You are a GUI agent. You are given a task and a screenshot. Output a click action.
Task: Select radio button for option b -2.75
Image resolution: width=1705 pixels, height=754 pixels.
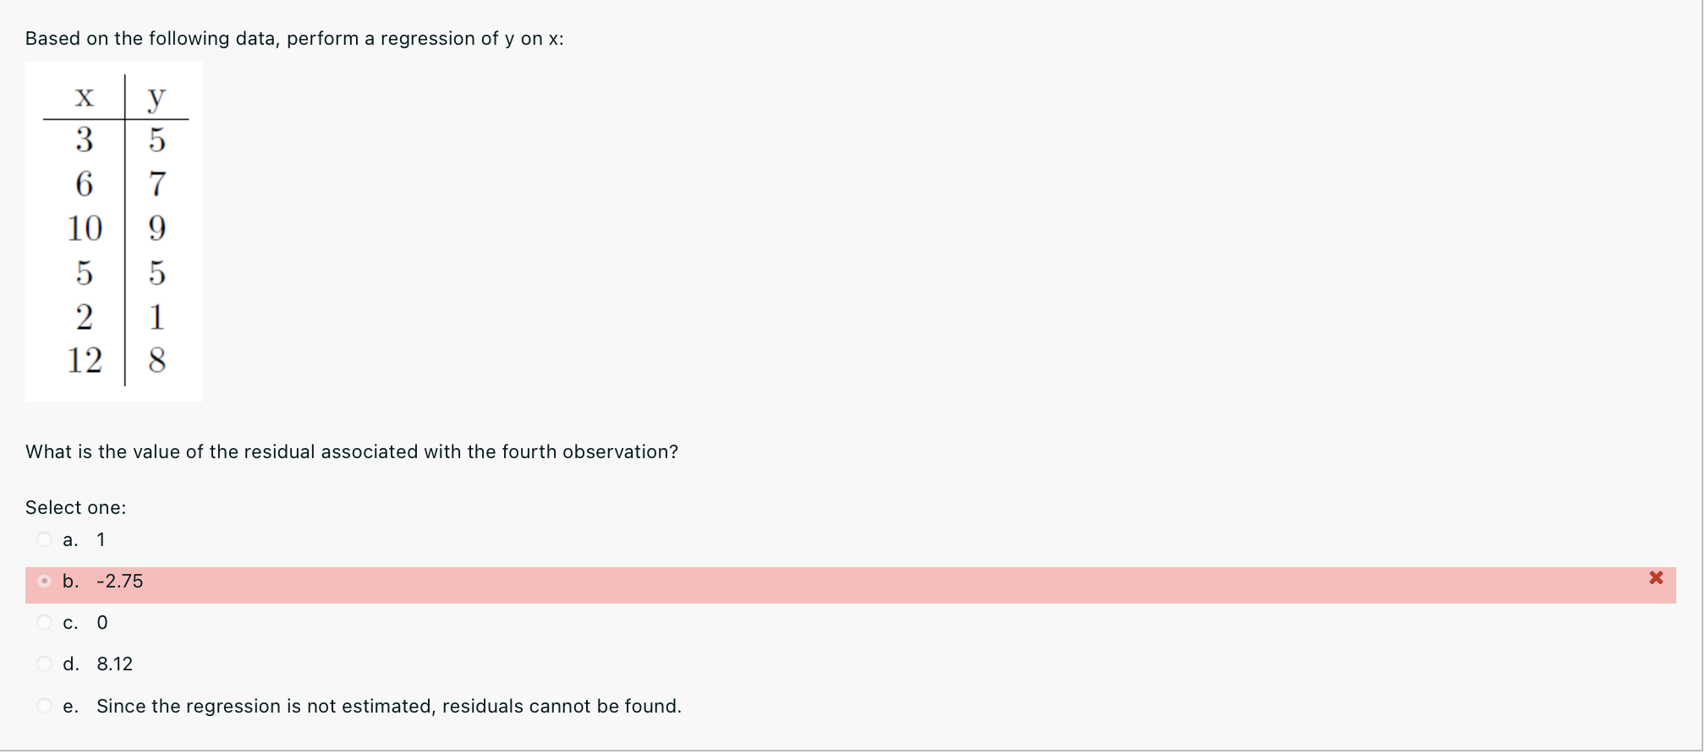pyautogui.click(x=45, y=581)
